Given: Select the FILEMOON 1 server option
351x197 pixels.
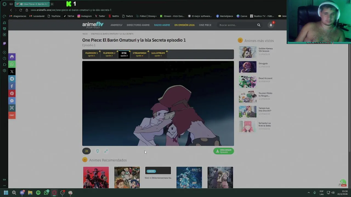Looking at the screenshot, I should pos(91,54).
